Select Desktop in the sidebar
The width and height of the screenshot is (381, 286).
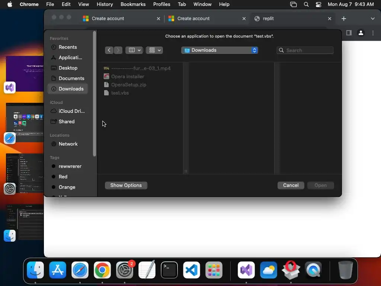click(x=68, y=68)
